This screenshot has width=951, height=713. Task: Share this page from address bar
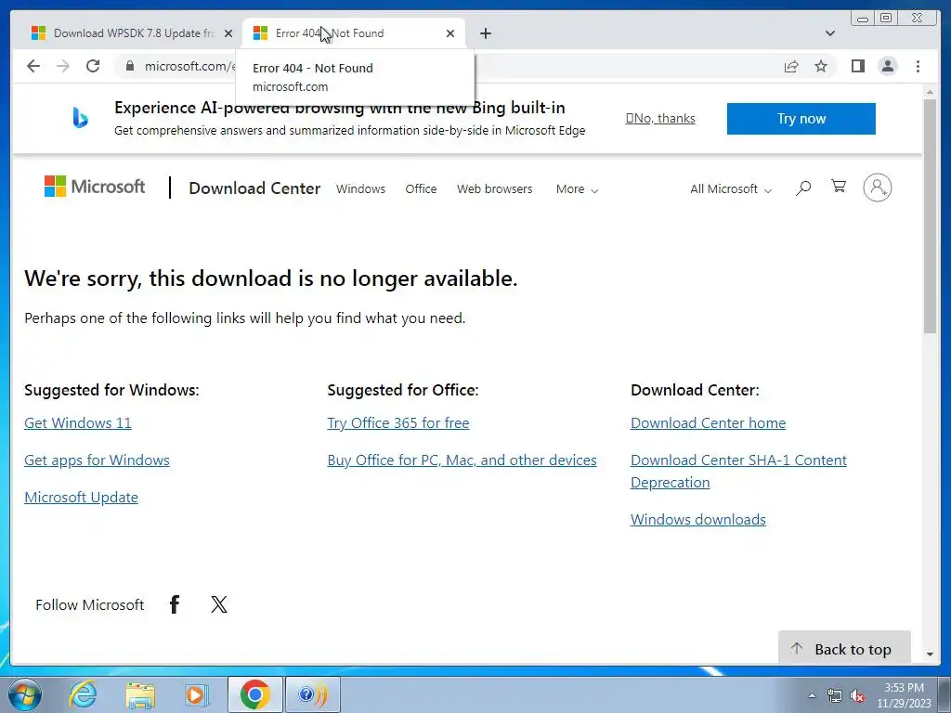[791, 66]
